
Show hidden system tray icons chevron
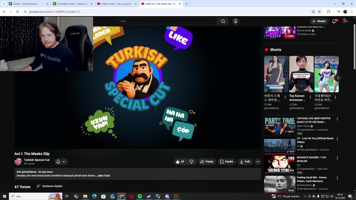305,196
